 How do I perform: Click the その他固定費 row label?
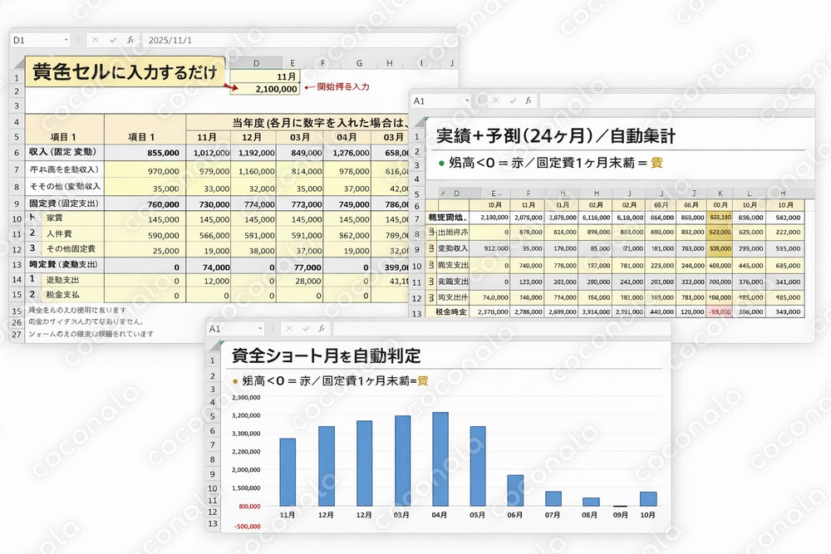point(71,248)
